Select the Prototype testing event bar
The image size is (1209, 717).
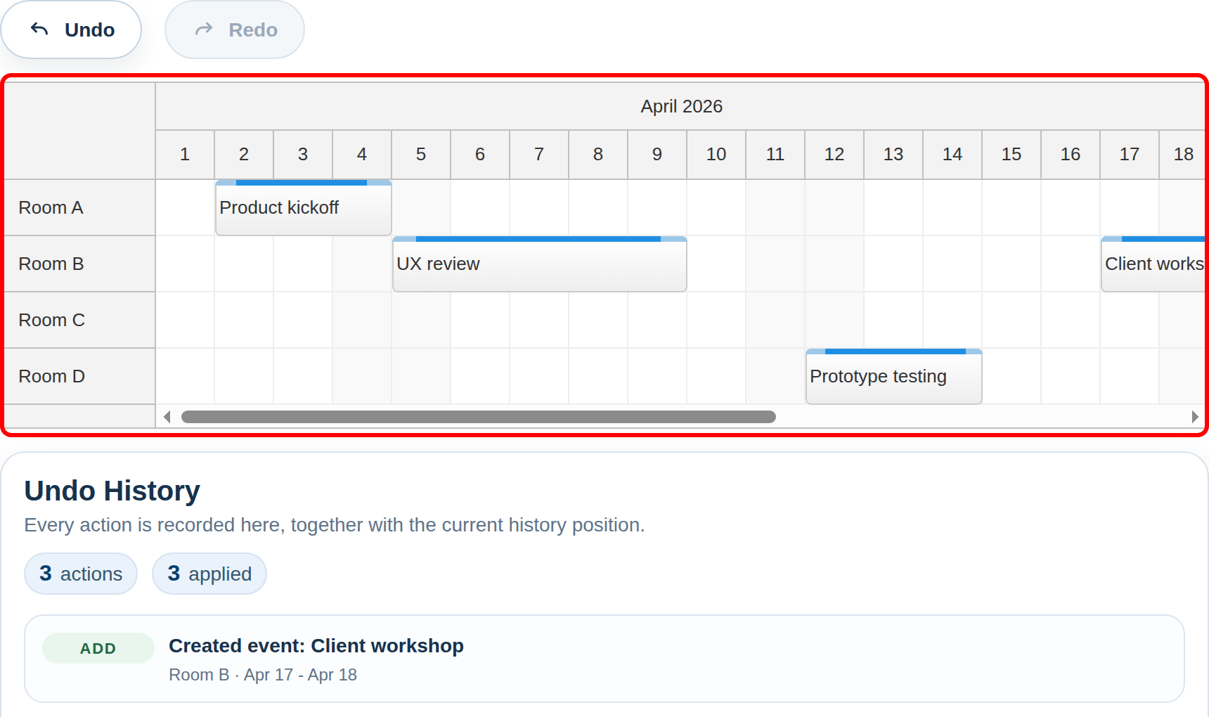tap(893, 377)
